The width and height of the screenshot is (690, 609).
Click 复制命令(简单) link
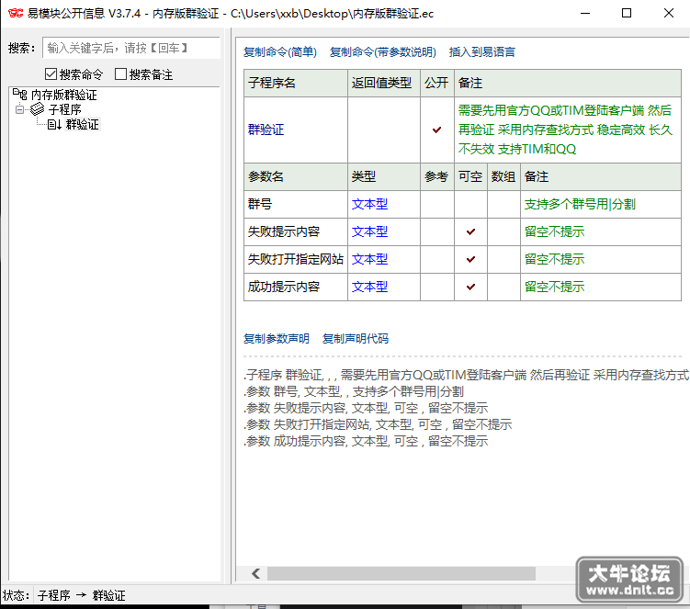tap(280, 52)
